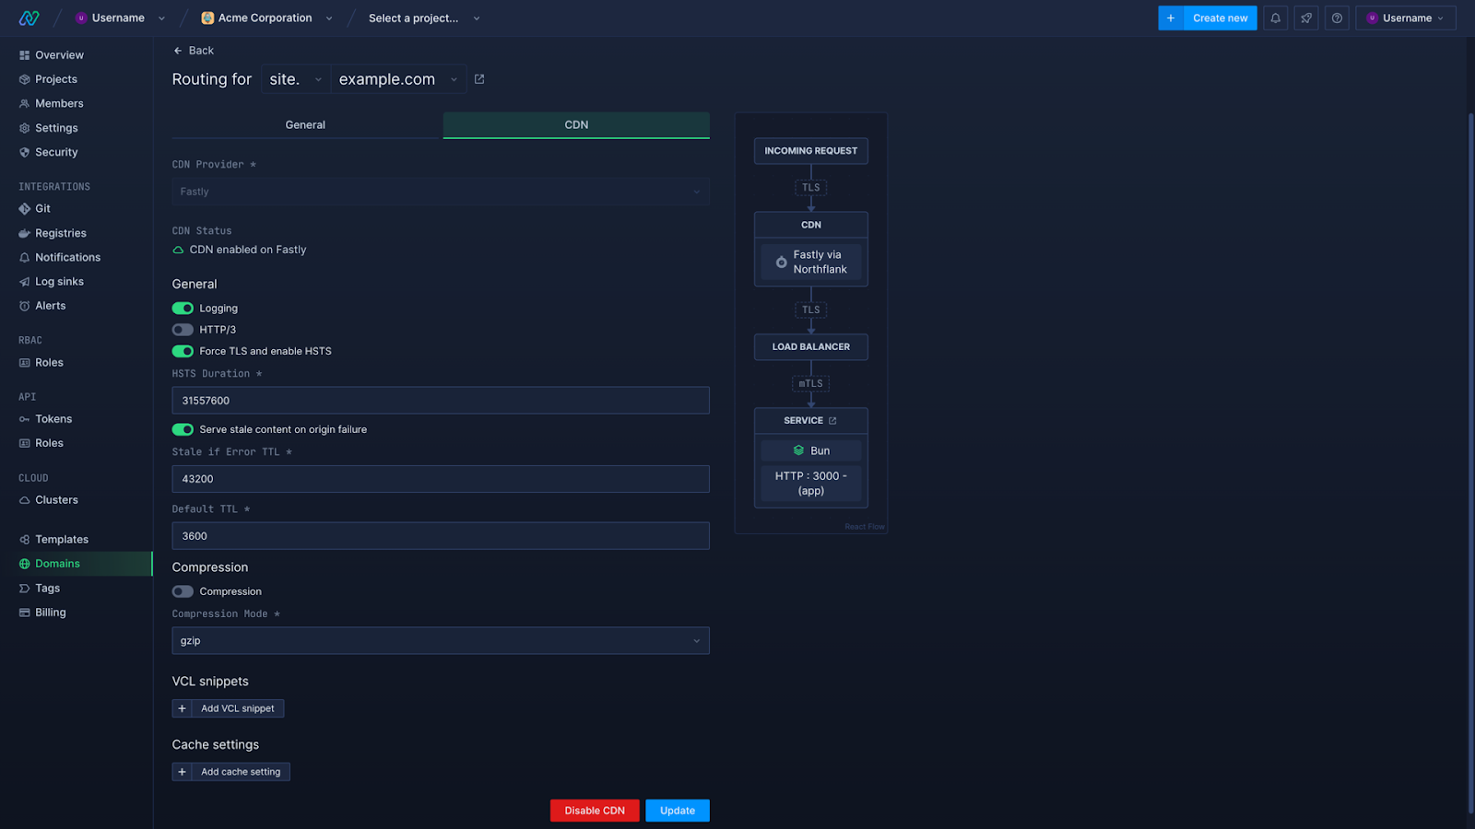The width and height of the screenshot is (1475, 829).
Task: Open the notifications bell in the top bar
Action: coord(1275,18)
